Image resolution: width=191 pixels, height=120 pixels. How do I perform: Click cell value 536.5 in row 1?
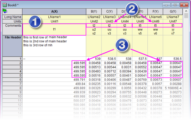(173, 59)
